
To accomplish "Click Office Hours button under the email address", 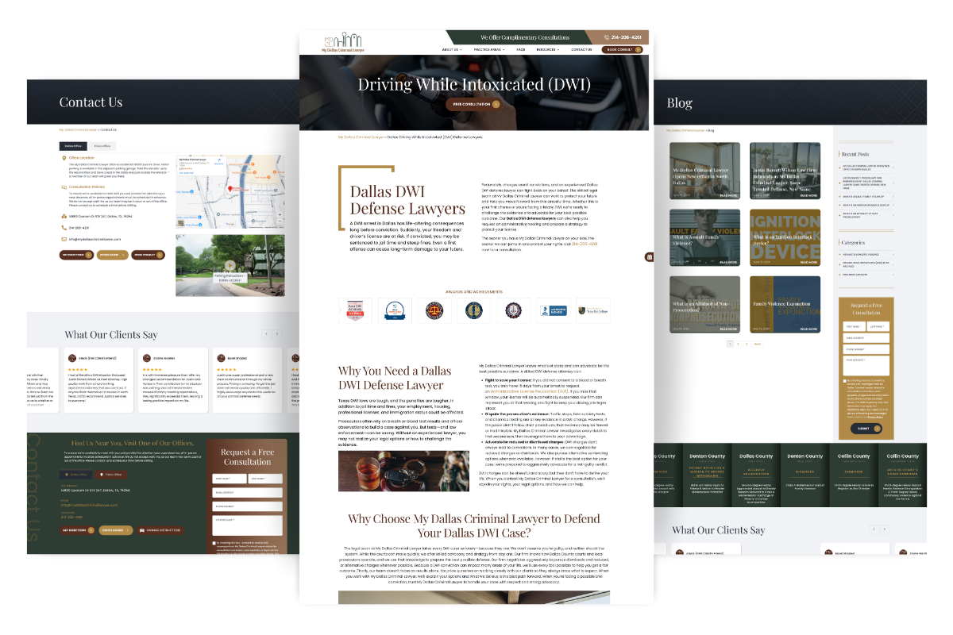I will (x=113, y=255).
